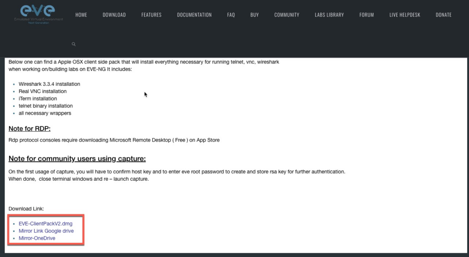Go to the HOME menu item

81,15
